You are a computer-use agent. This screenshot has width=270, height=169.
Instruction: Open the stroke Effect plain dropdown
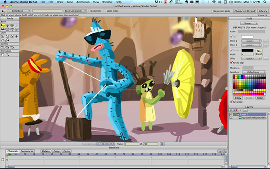point(251,59)
